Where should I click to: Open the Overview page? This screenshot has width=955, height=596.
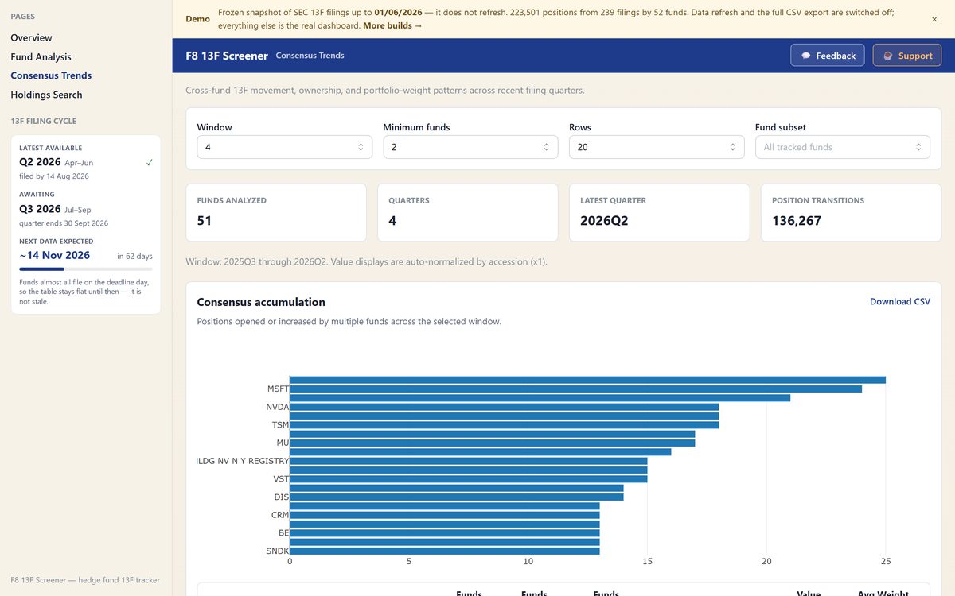coord(31,37)
